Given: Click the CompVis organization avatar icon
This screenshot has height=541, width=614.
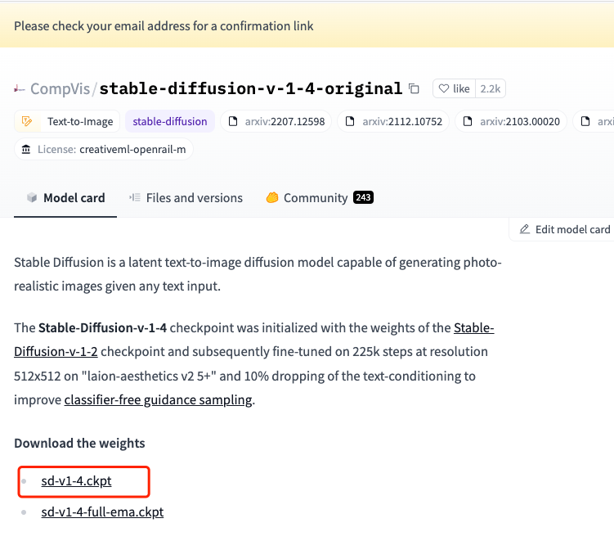Looking at the screenshot, I should tap(20, 88).
